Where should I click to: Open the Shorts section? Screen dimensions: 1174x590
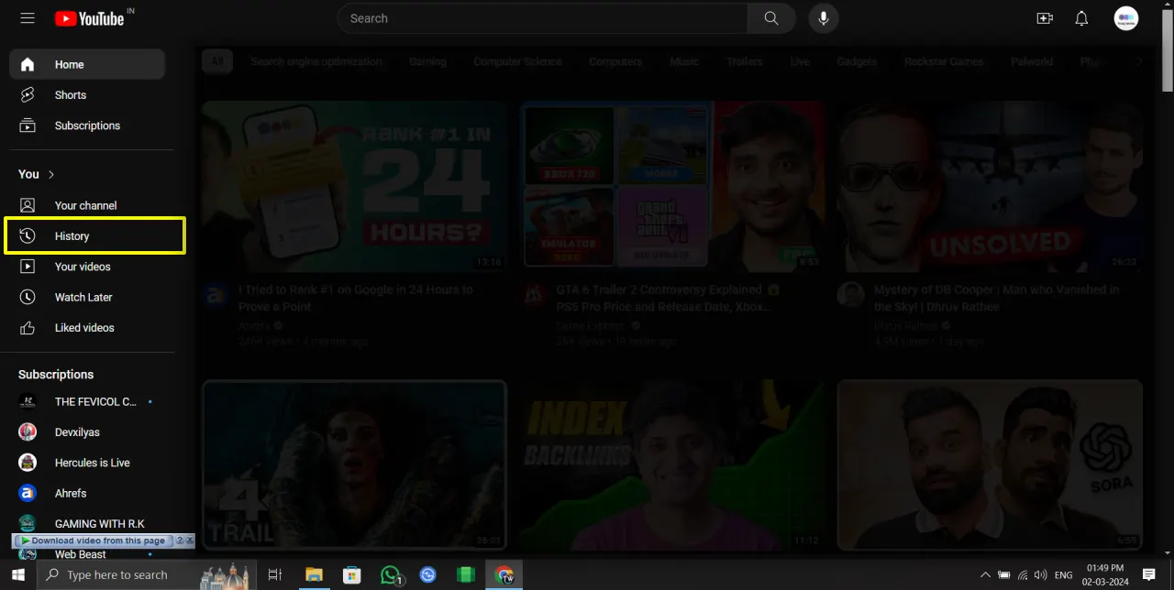tap(70, 94)
